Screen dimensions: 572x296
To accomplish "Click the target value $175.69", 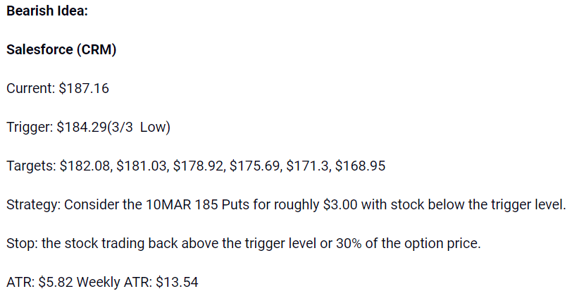I will [254, 166].
